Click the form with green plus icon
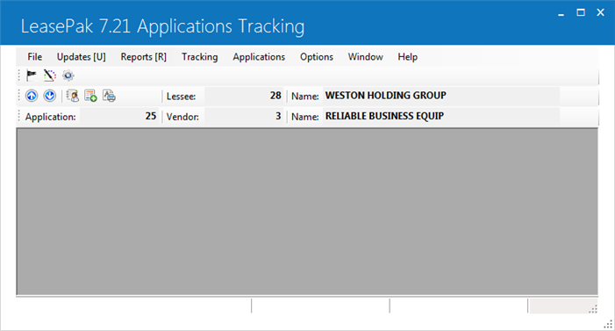 point(90,96)
